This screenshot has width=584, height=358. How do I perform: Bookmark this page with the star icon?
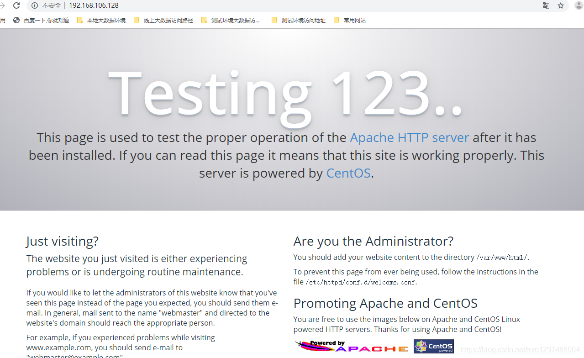(x=561, y=5)
